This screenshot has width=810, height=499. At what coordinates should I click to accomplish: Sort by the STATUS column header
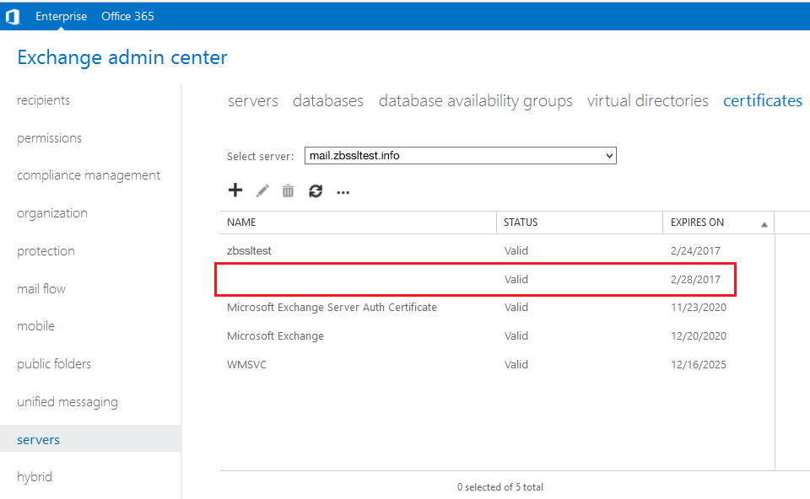[x=521, y=223]
